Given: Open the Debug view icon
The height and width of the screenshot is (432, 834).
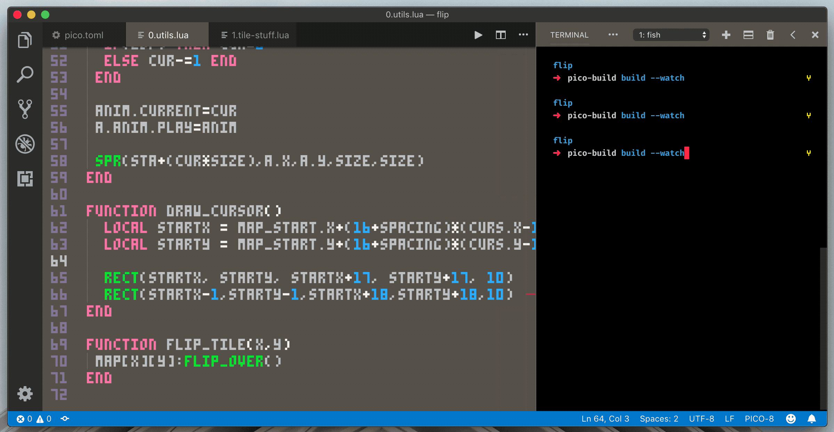Looking at the screenshot, I should tap(25, 144).
